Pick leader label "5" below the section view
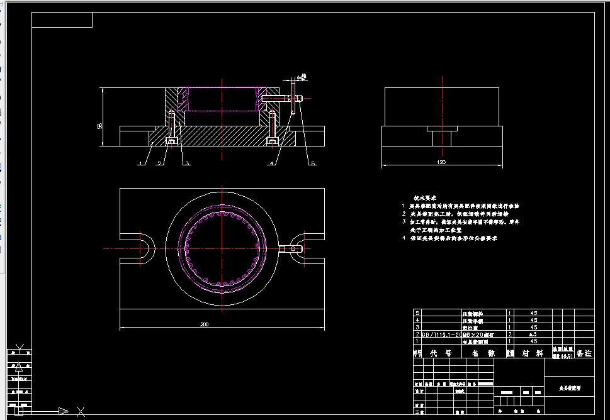The height and width of the screenshot is (420, 610). [313, 163]
